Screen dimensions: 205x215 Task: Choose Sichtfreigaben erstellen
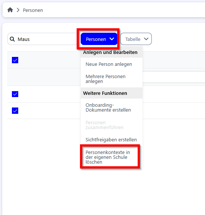tap(111, 140)
